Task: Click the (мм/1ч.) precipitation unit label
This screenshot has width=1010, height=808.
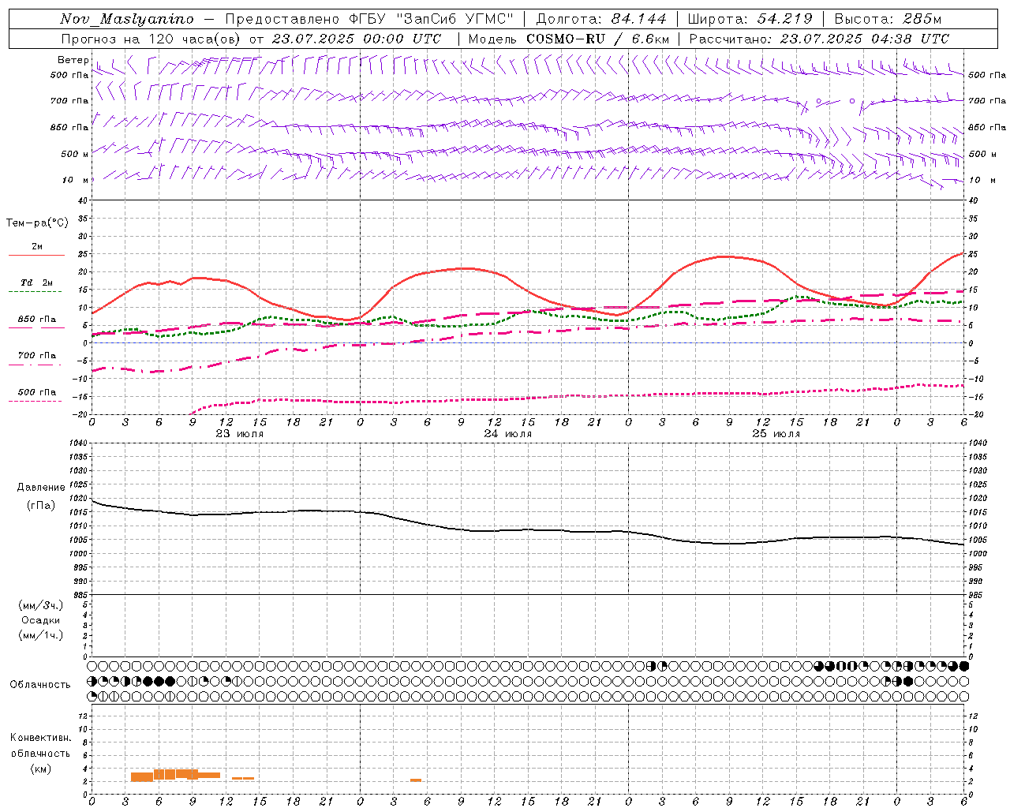Action: tap(40, 635)
